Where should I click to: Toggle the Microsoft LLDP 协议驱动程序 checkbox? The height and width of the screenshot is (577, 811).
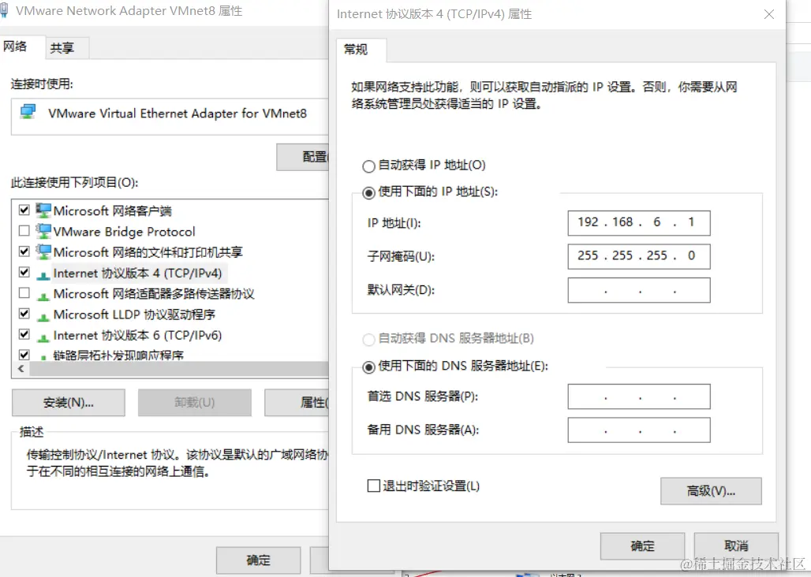pyautogui.click(x=24, y=314)
